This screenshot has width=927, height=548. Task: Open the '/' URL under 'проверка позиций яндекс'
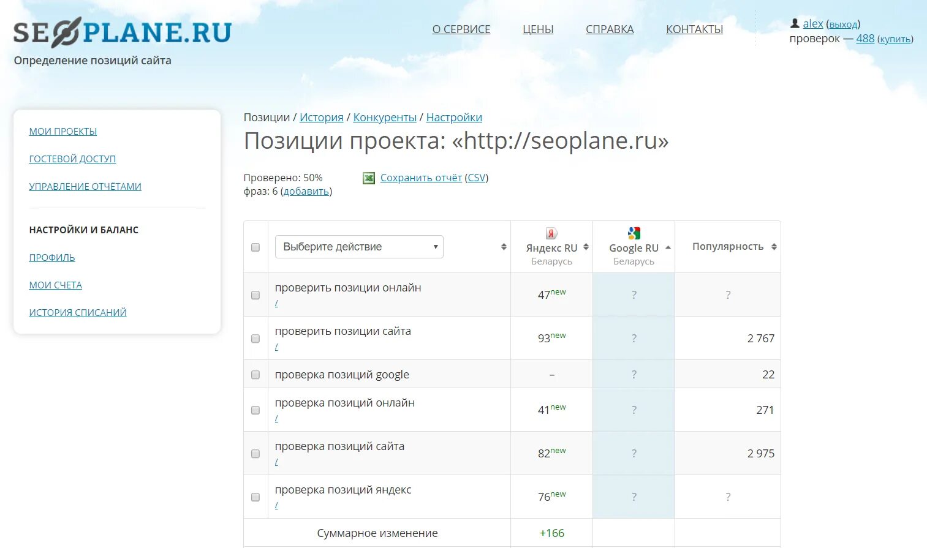[276, 506]
